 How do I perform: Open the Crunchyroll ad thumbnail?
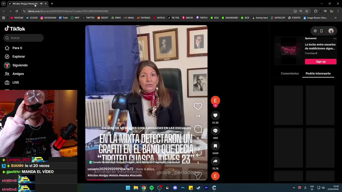pos(289,51)
